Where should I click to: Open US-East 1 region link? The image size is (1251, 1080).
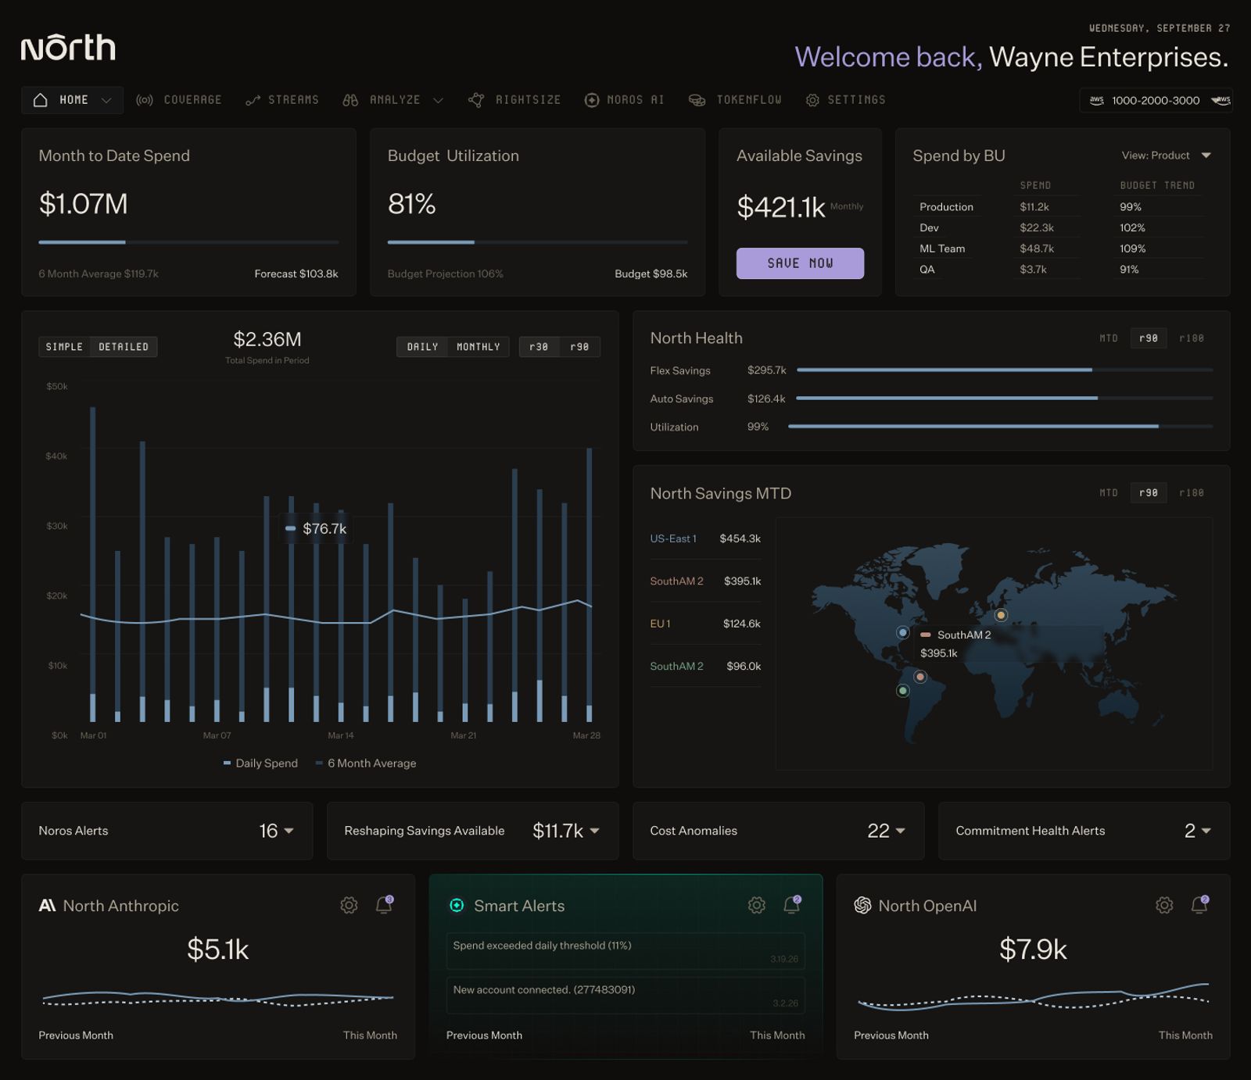tap(673, 538)
